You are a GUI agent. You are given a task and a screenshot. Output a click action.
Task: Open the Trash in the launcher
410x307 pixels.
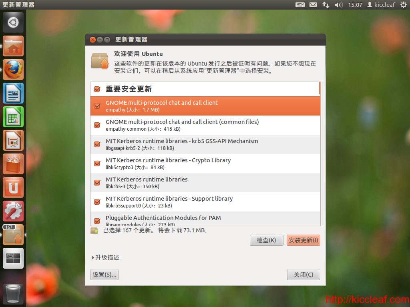pos(13,294)
